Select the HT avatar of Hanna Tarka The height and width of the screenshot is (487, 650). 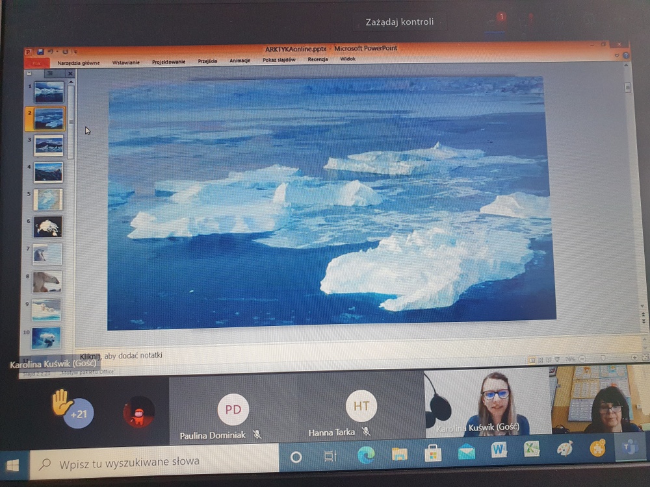[x=361, y=406]
